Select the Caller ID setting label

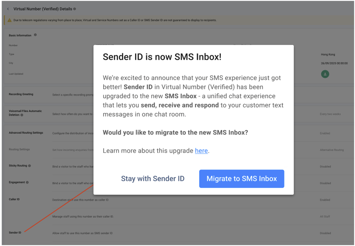click(x=14, y=199)
